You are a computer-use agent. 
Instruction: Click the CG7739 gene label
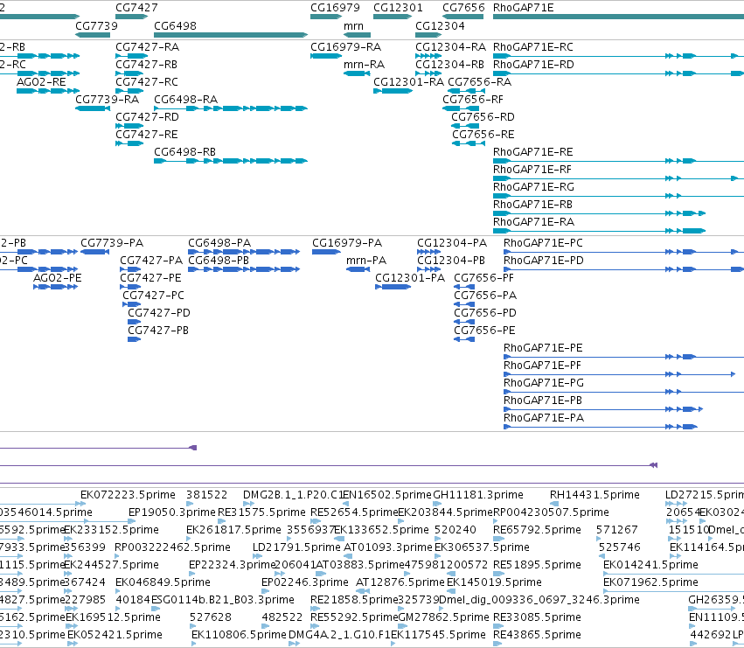[x=96, y=25]
